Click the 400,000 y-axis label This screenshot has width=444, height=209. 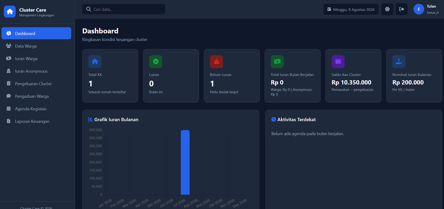pyautogui.click(x=96, y=130)
